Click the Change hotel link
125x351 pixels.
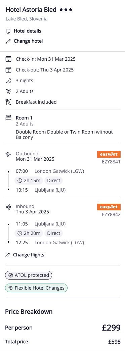coord(28,41)
